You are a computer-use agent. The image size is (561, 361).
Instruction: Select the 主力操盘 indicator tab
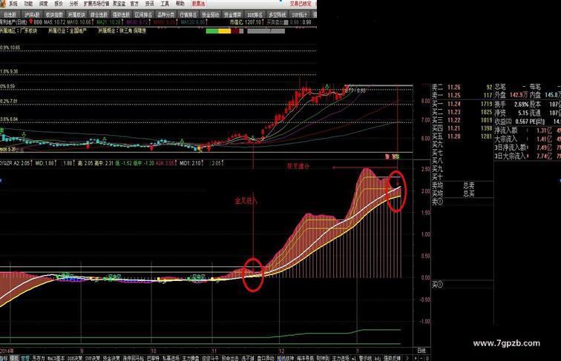pos(190,358)
